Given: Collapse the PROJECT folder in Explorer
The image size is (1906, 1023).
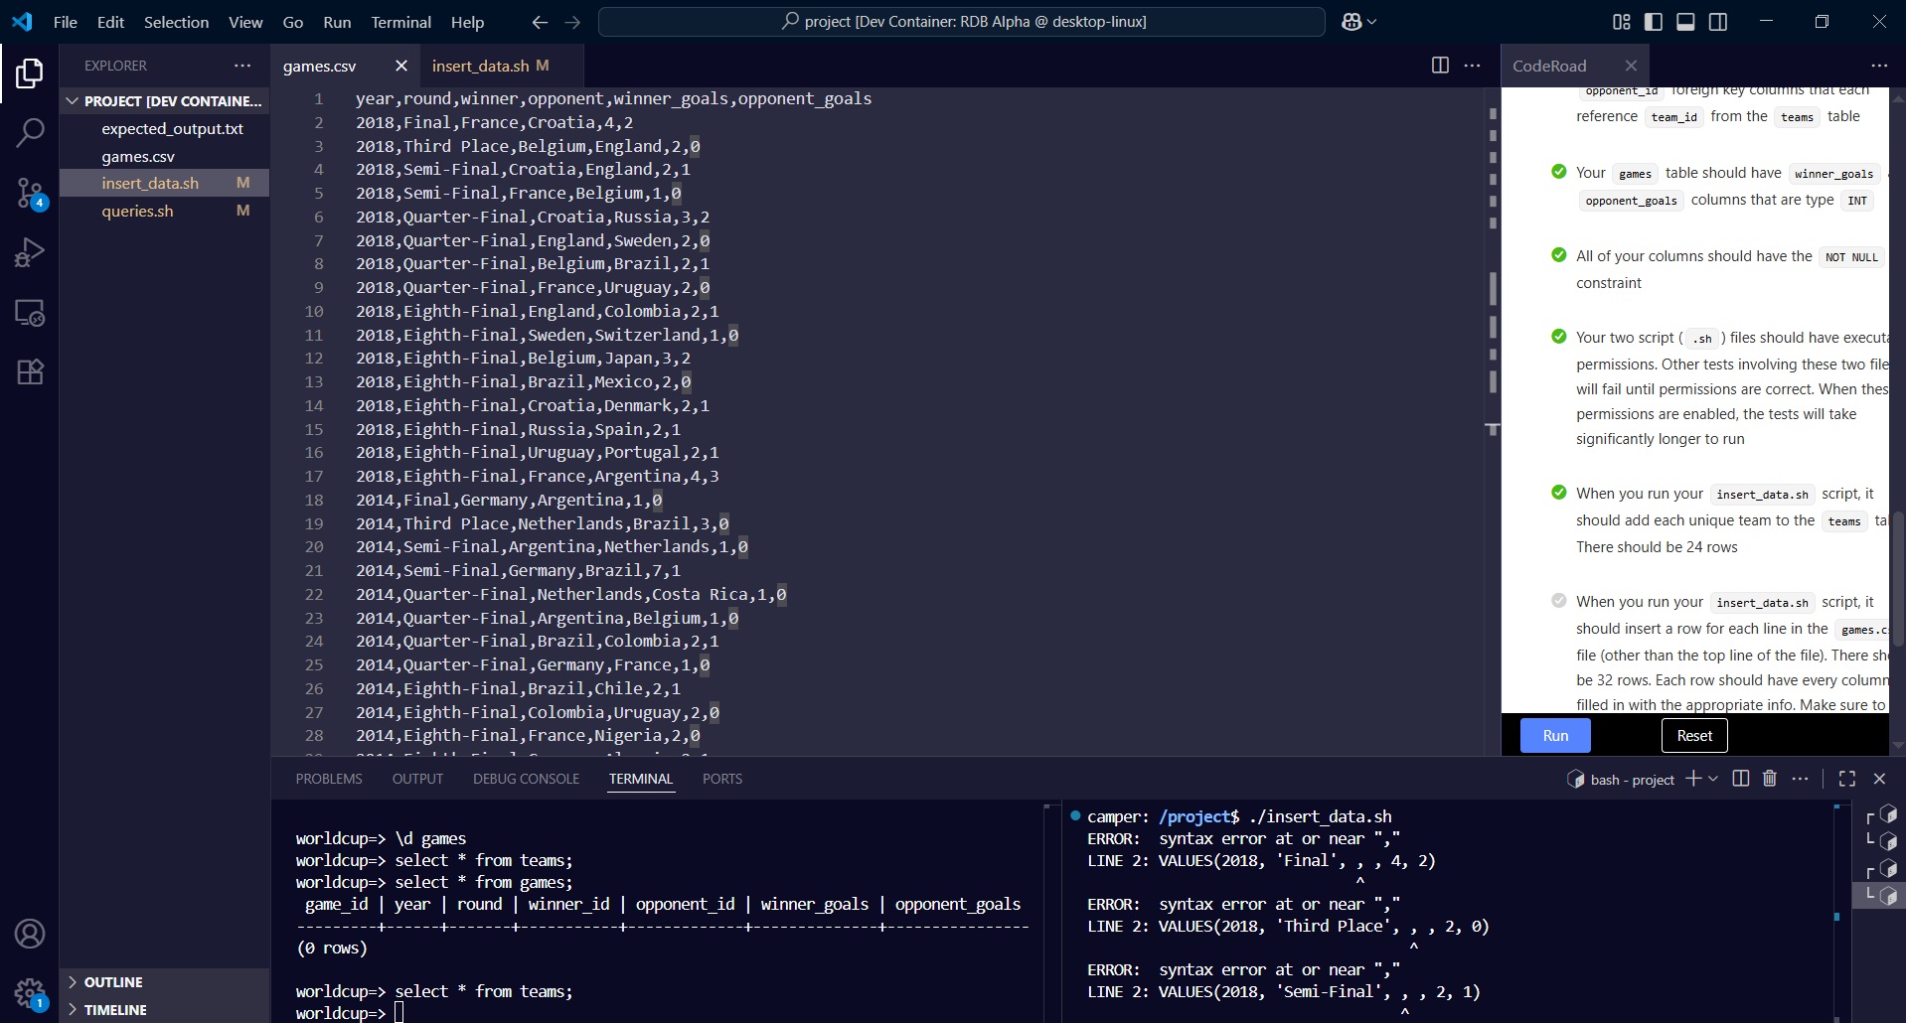Looking at the screenshot, I should [73, 100].
